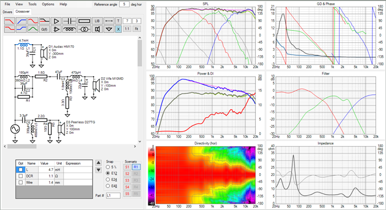
Task: Add a blue high-shelf filter block
Action: (21, 29)
